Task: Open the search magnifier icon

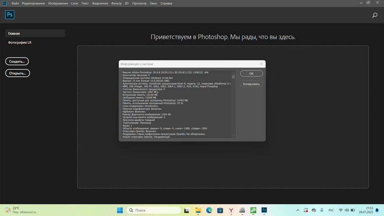Action: (374, 15)
